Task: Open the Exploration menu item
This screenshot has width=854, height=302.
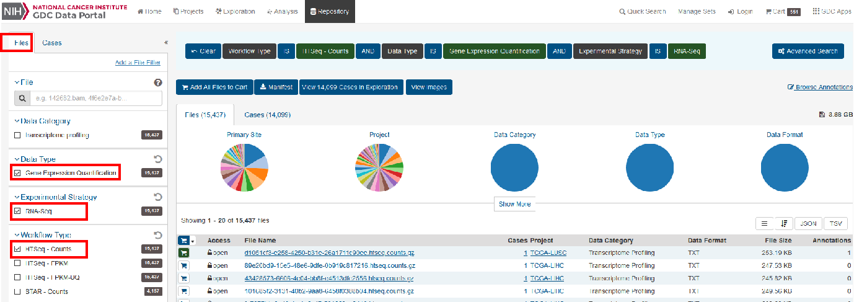Action: point(235,11)
